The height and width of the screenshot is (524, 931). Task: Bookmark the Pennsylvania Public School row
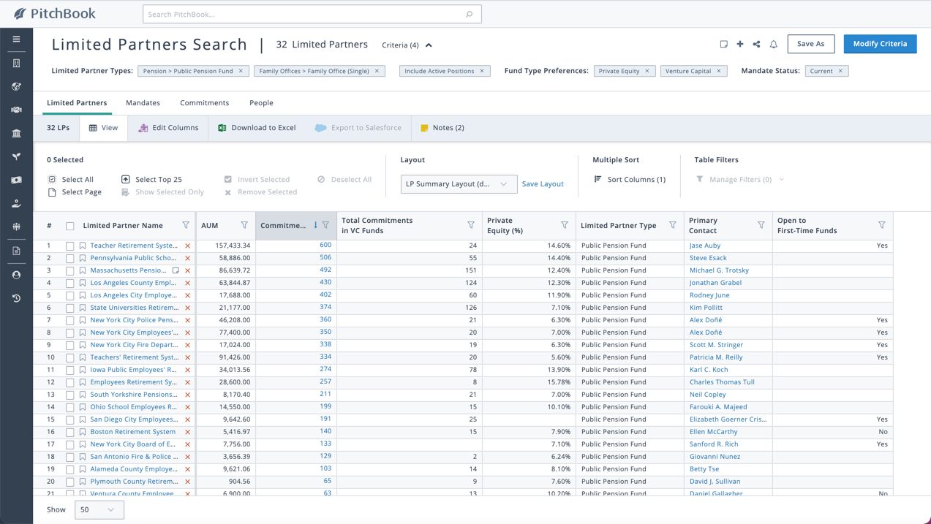tap(83, 258)
